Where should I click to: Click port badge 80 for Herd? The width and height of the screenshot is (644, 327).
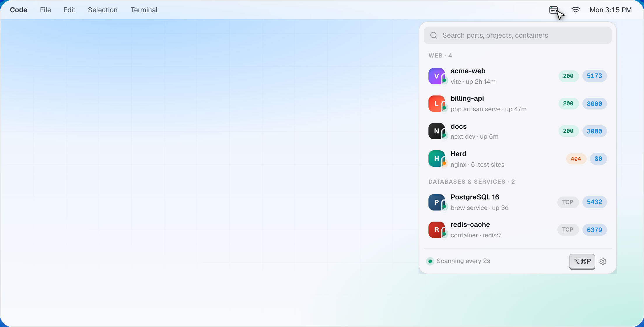click(x=598, y=159)
